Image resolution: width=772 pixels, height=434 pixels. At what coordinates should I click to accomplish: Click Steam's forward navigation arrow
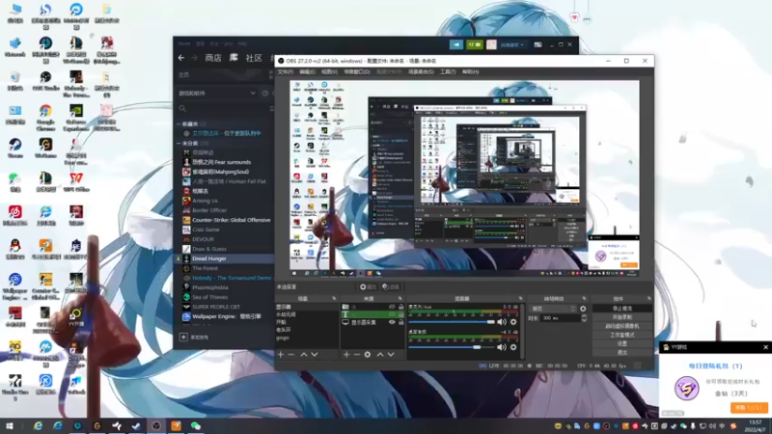tap(195, 58)
